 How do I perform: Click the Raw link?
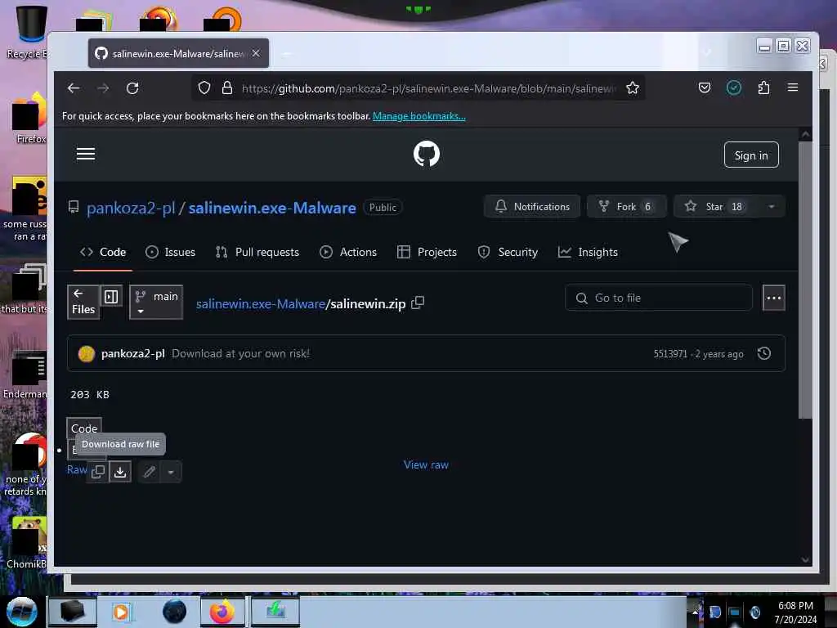click(x=77, y=469)
